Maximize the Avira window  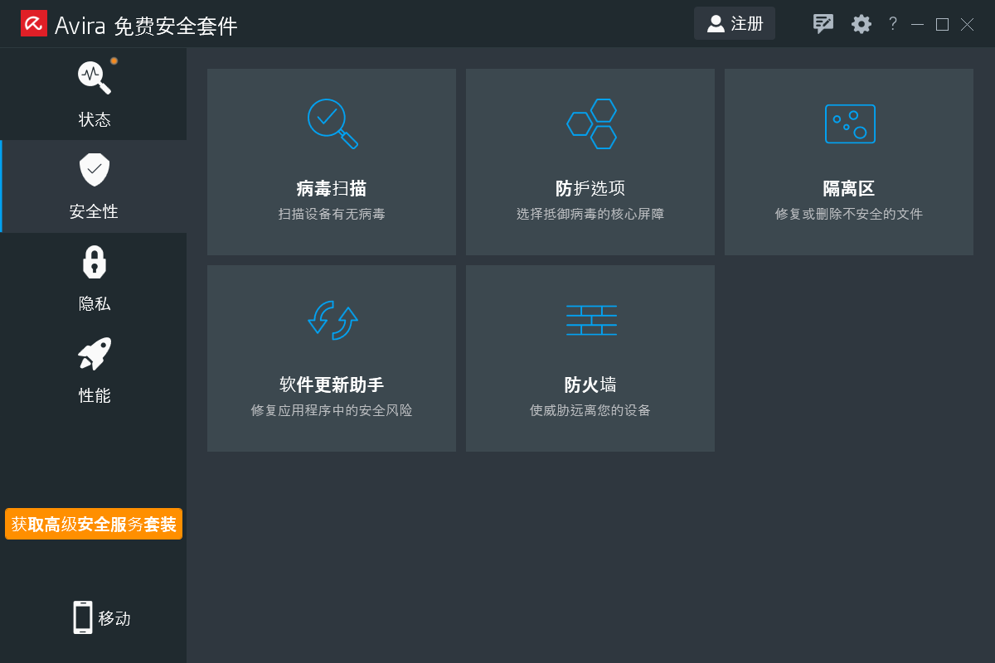click(x=942, y=24)
